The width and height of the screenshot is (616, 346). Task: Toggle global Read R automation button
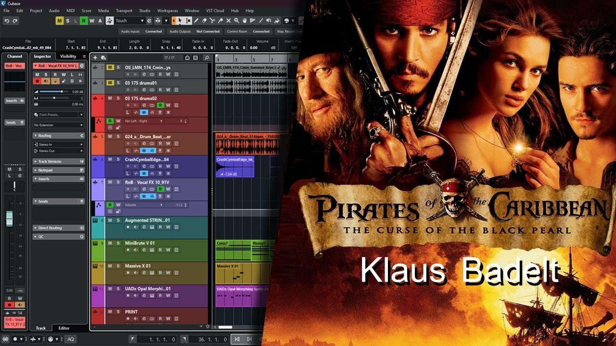coord(84,21)
